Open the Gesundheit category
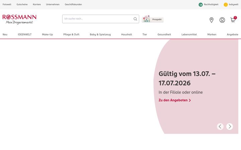 click(x=164, y=34)
